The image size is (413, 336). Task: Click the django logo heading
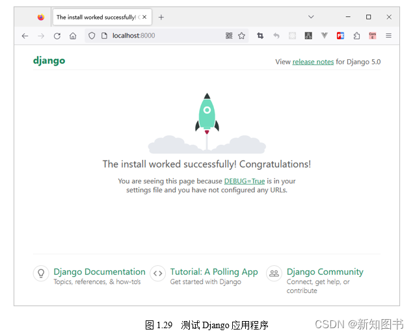49,61
